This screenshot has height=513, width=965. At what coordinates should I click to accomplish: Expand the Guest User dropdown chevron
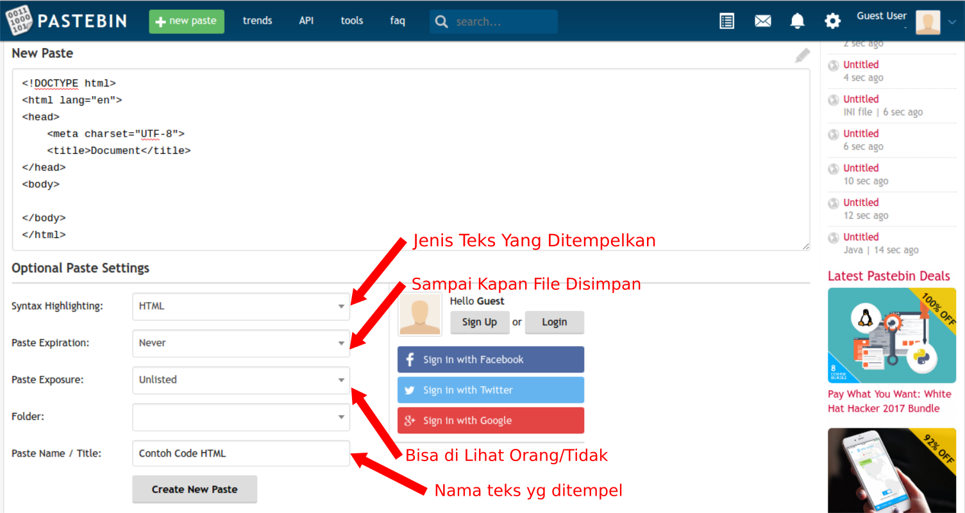pyautogui.click(x=952, y=22)
